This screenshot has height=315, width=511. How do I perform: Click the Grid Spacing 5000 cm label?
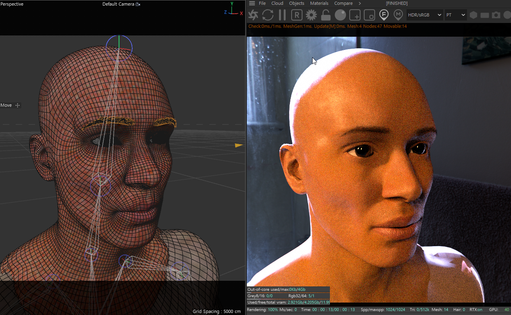[x=217, y=311]
